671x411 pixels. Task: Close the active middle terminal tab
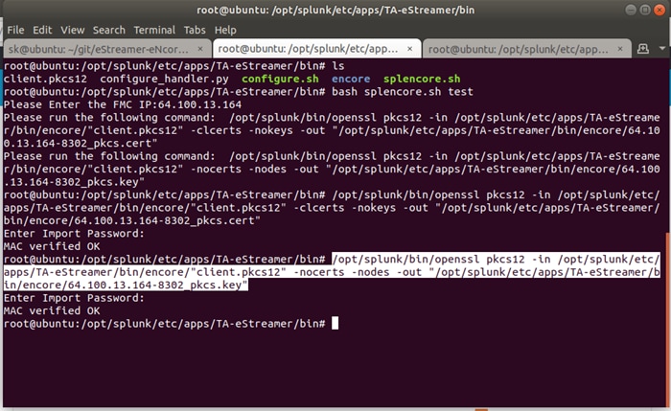click(409, 49)
